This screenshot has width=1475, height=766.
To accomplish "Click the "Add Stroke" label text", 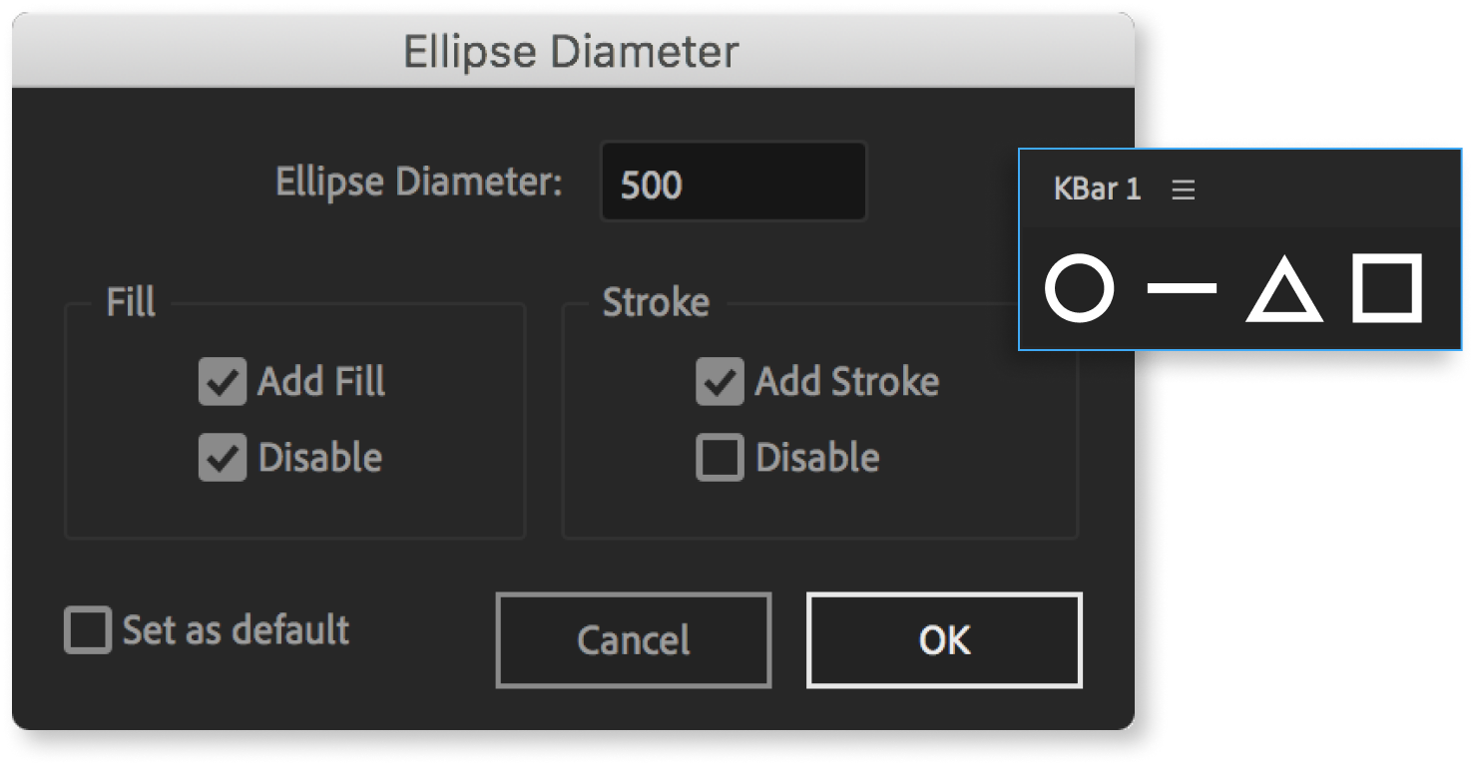I will (x=846, y=382).
